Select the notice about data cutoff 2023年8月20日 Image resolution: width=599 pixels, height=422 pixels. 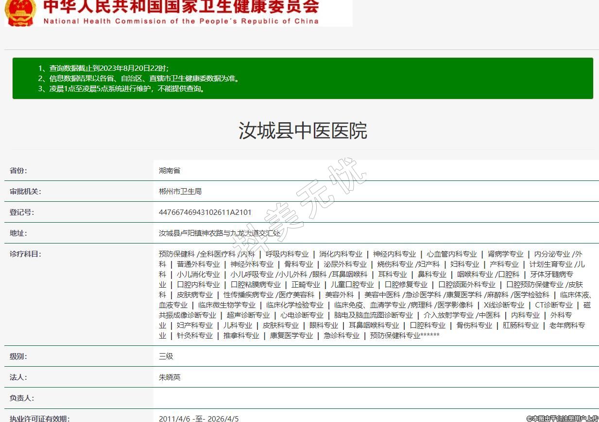click(x=103, y=68)
